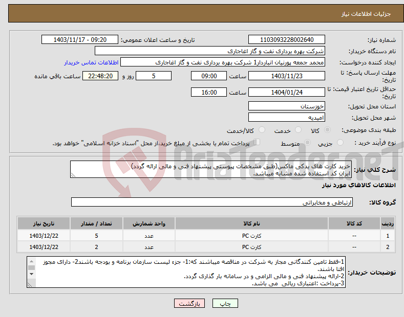Select the متوسط purchase type radio

pos(307,142)
